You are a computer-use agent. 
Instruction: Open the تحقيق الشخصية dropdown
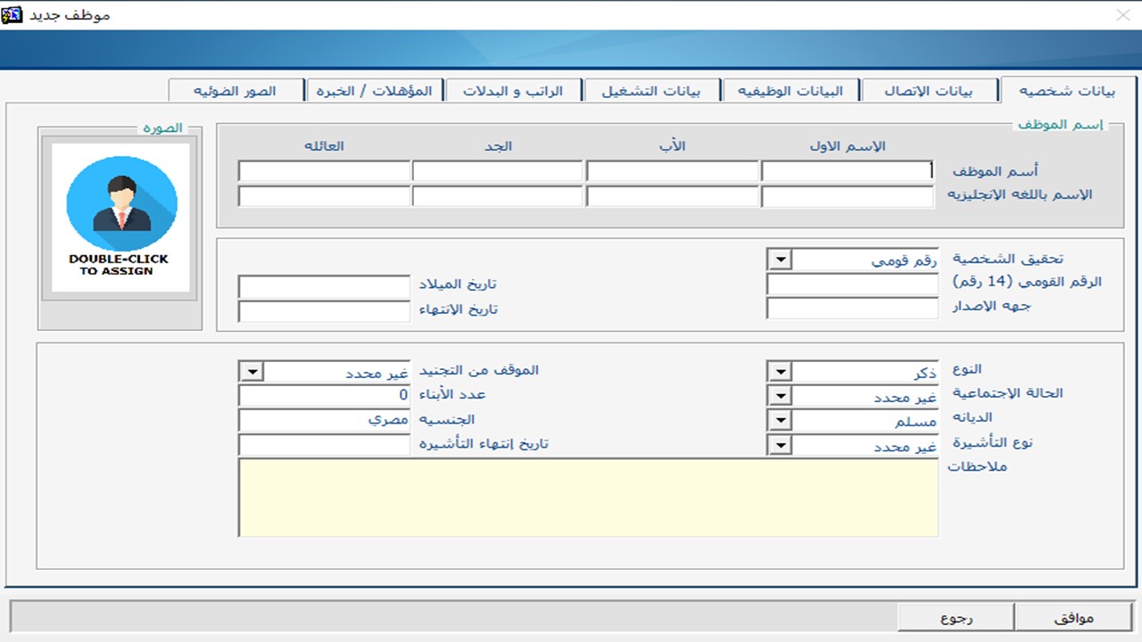pos(779,260)
